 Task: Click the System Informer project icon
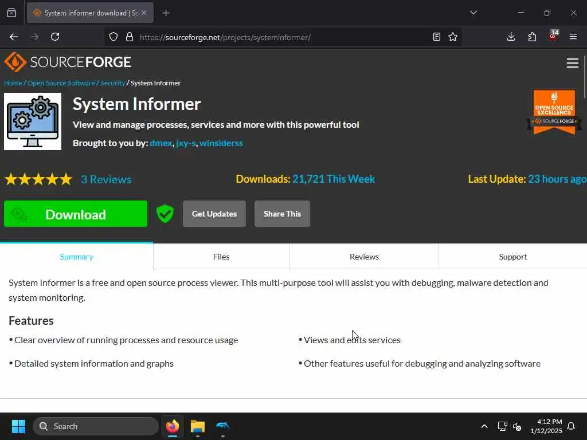click(33, 121)
